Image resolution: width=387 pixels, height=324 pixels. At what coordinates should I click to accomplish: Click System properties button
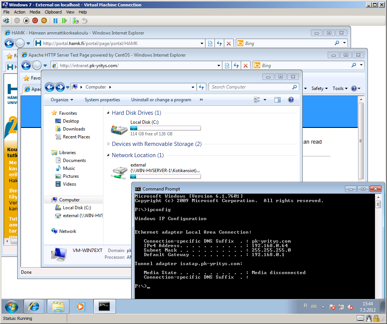pyautogui.click(x=102, y=100)
